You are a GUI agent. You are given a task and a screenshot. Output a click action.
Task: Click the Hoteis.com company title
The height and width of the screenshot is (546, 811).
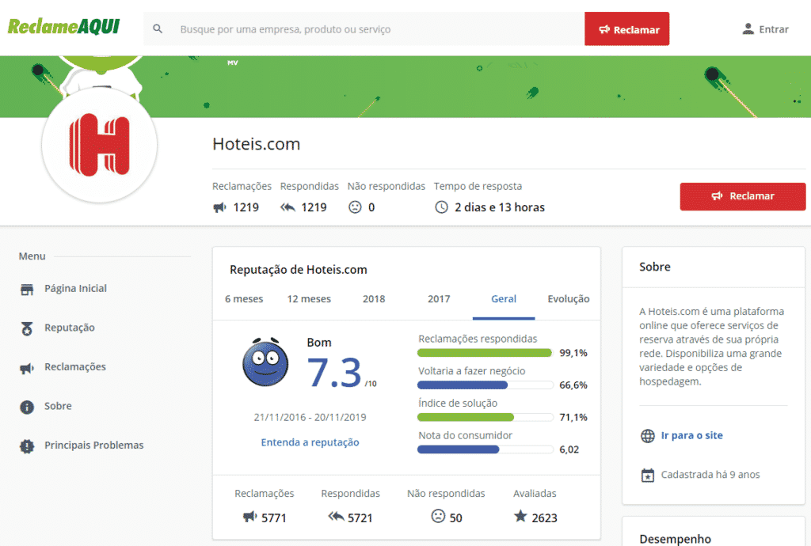tap(256, 144)
